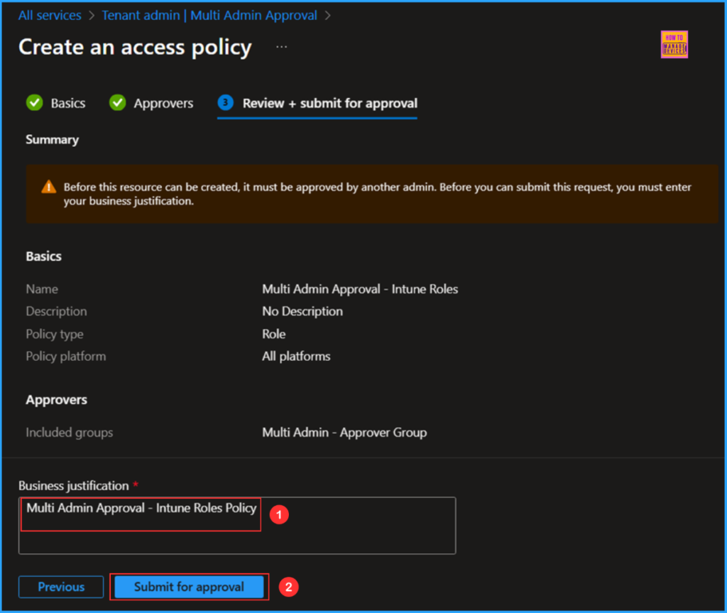Open the All services breadcrumb link
Image resolution: width=727 pixels, height=613 pixels.
pos(50,16)
